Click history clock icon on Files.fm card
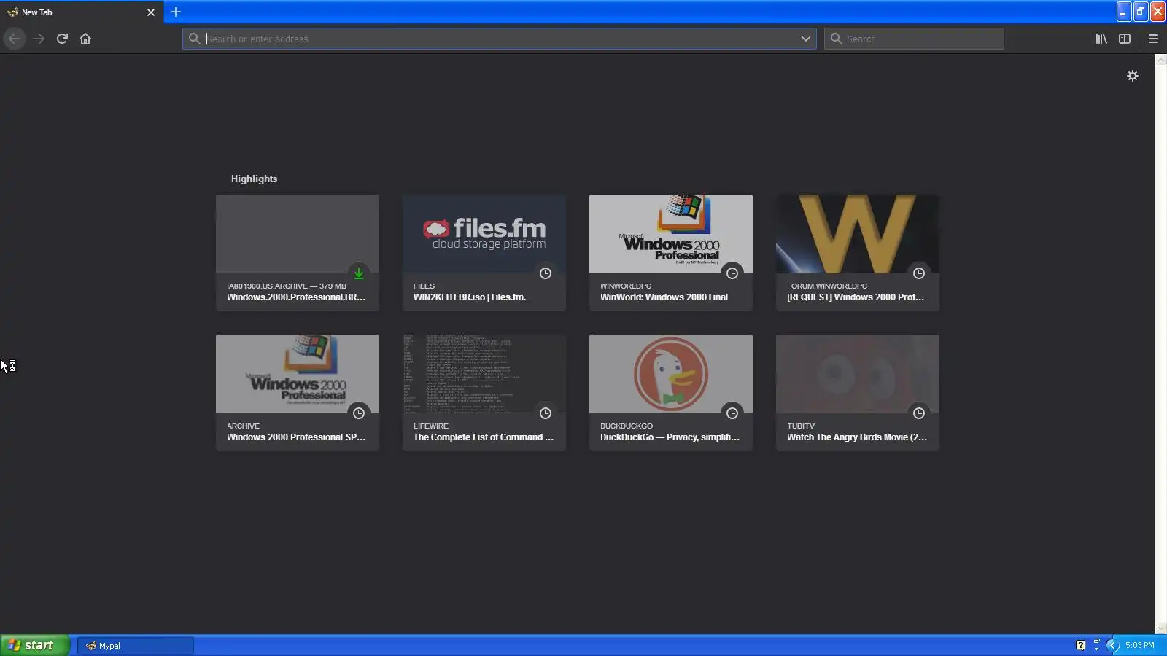This screenshot has width=1167, height=656. coord(546,273)
